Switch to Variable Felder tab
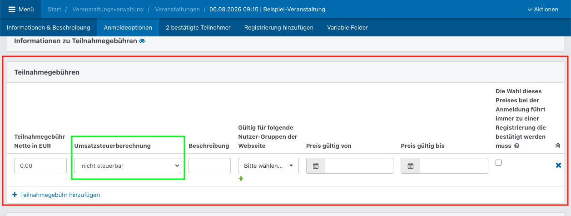571x216 pixels. (348, 27)
